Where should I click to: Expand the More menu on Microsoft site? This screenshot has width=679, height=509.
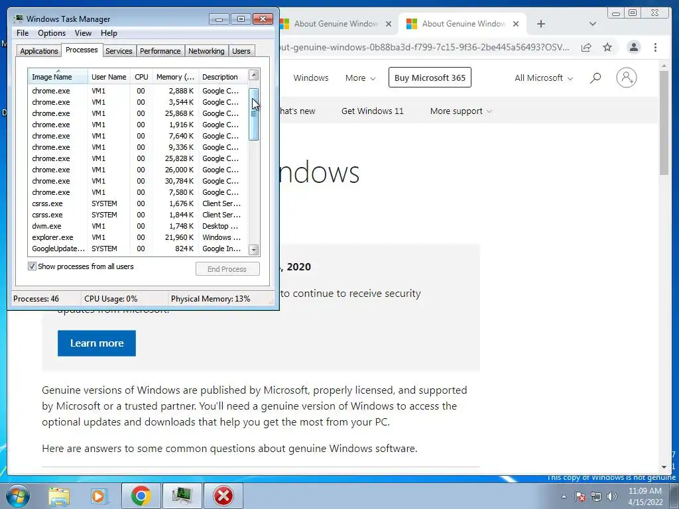tap(360, 78)
